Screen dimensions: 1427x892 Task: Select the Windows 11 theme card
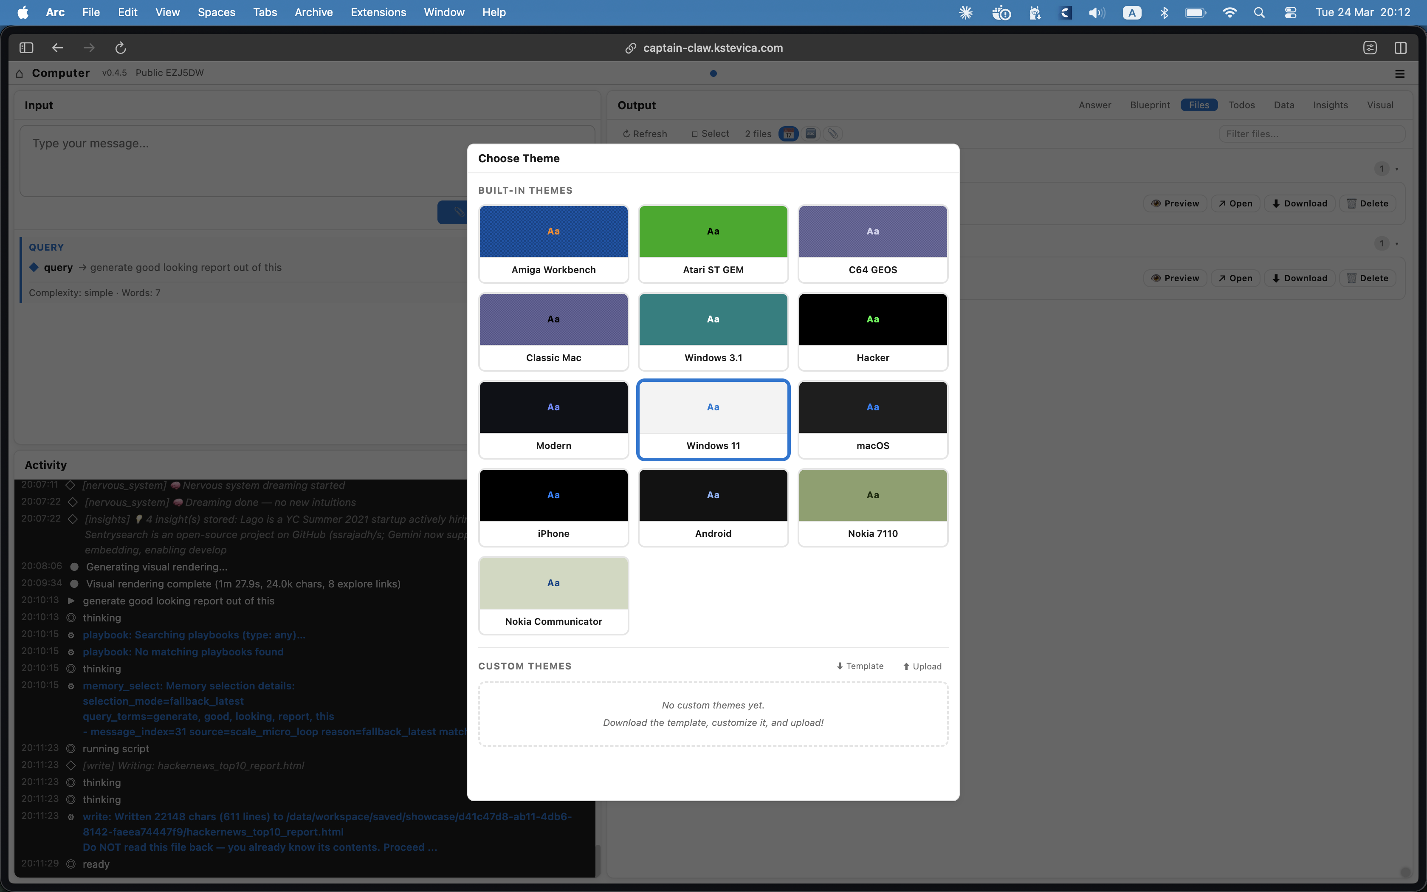[x=713, y=420]
